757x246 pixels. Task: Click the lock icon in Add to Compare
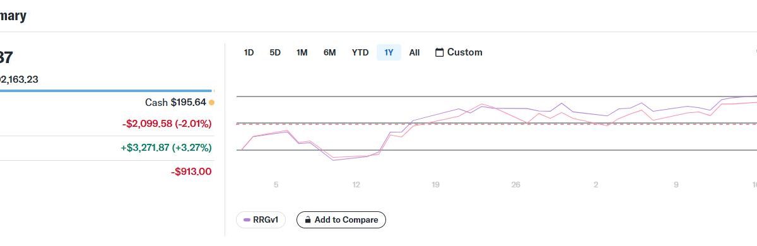pos(308,220)
